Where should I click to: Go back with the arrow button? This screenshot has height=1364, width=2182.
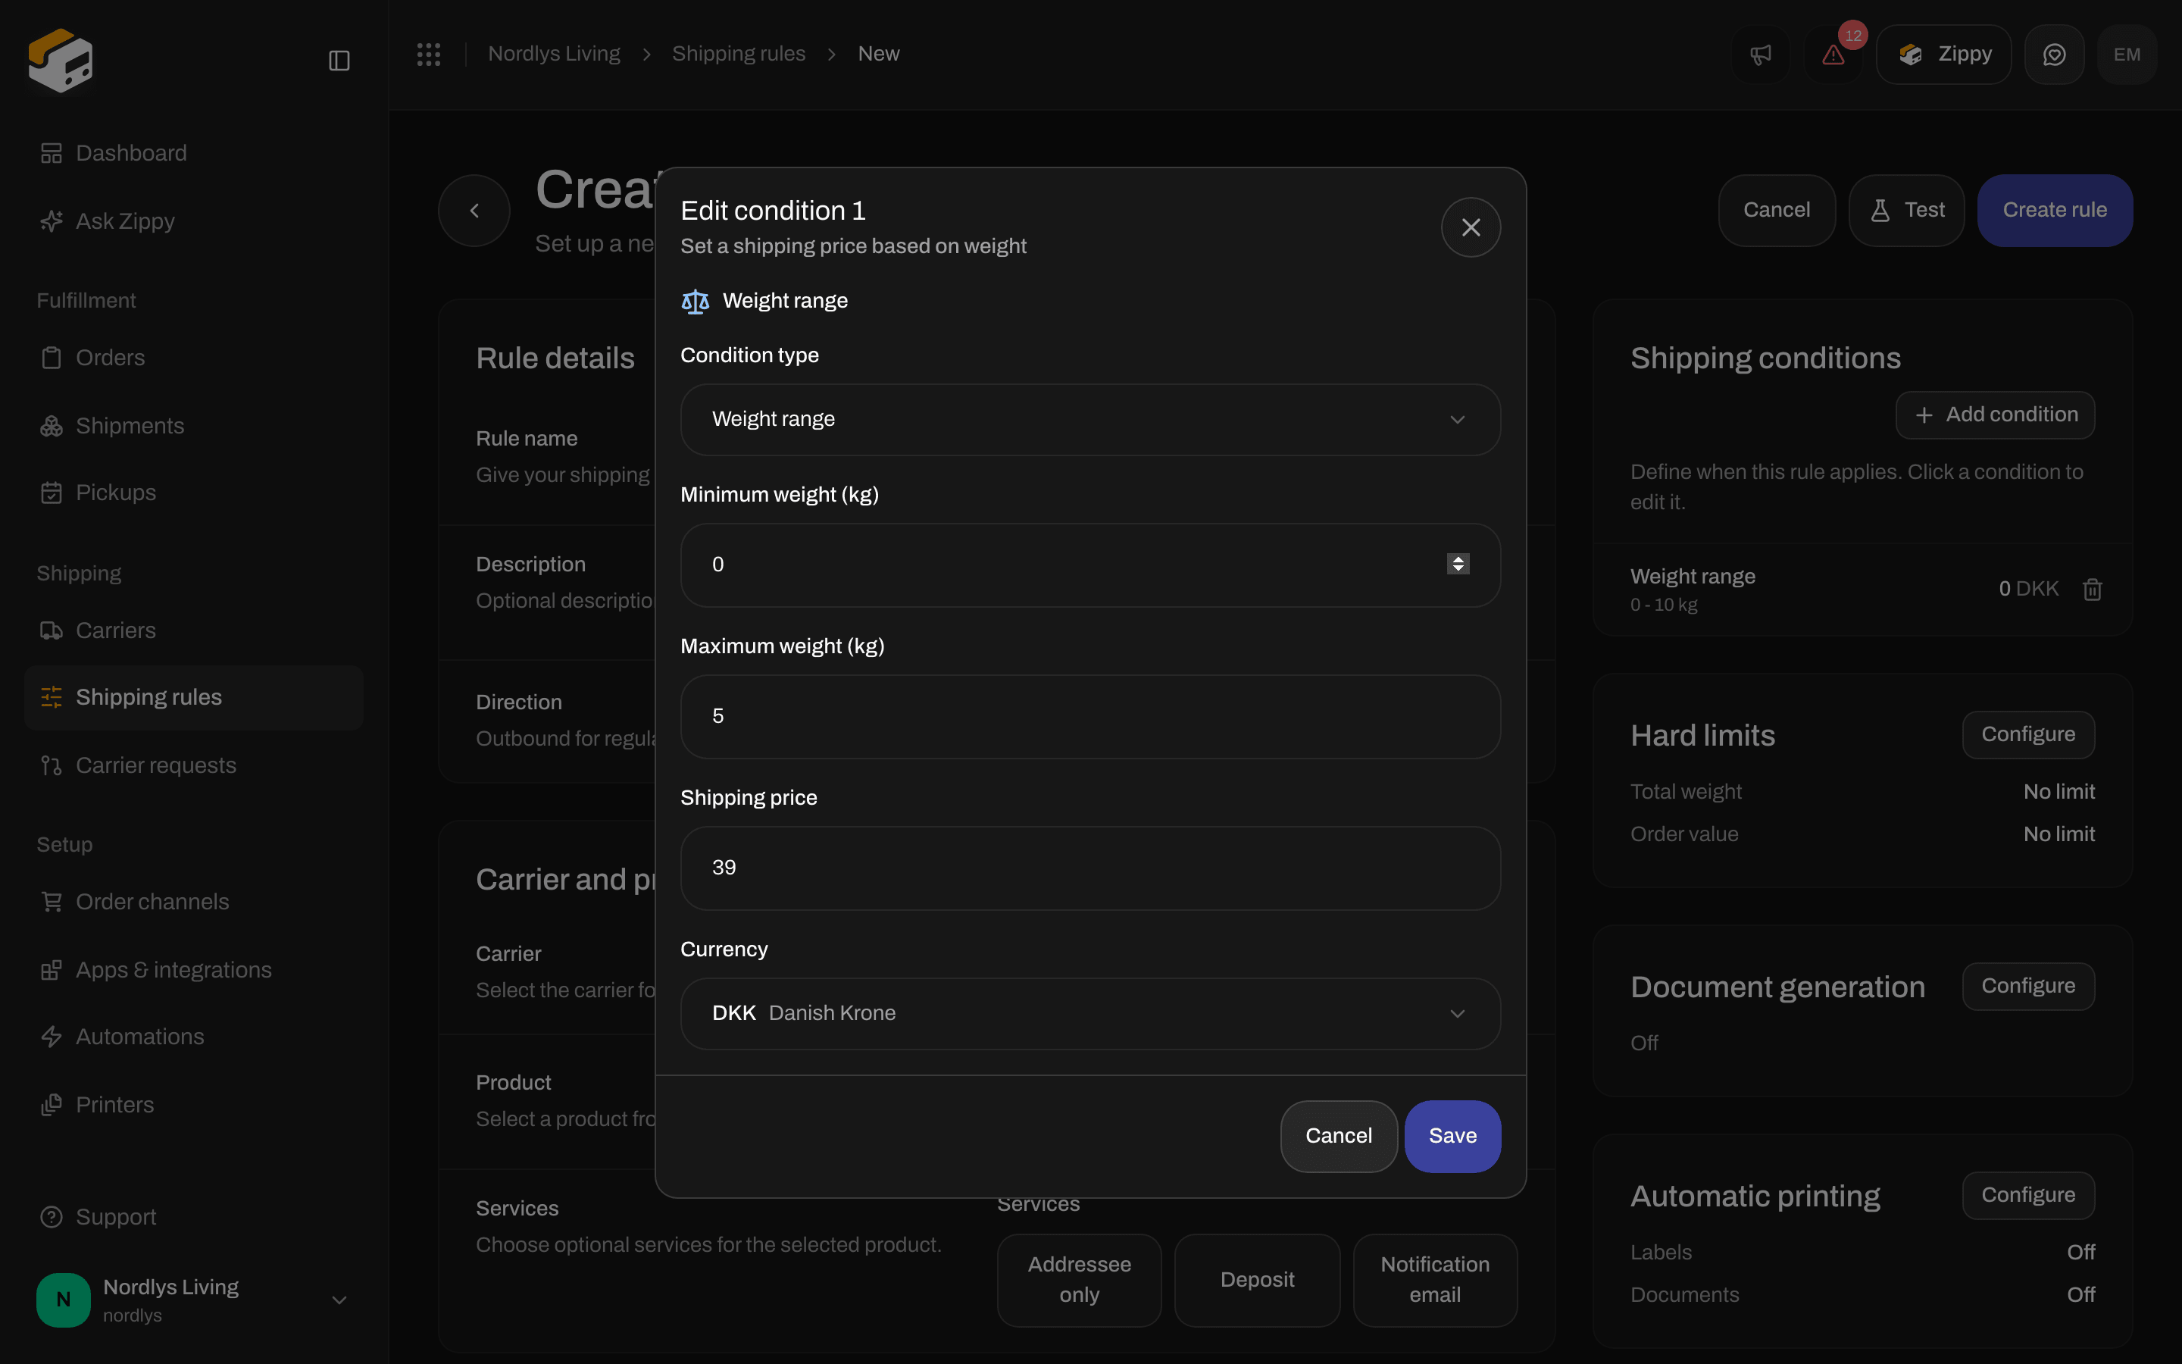point(474,210)
